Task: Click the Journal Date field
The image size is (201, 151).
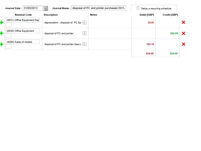Action: pos(33,8)
